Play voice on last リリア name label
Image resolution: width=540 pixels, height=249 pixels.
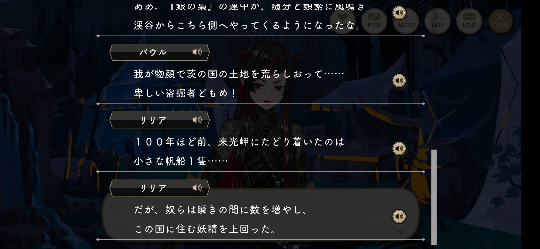click(197, 188)
